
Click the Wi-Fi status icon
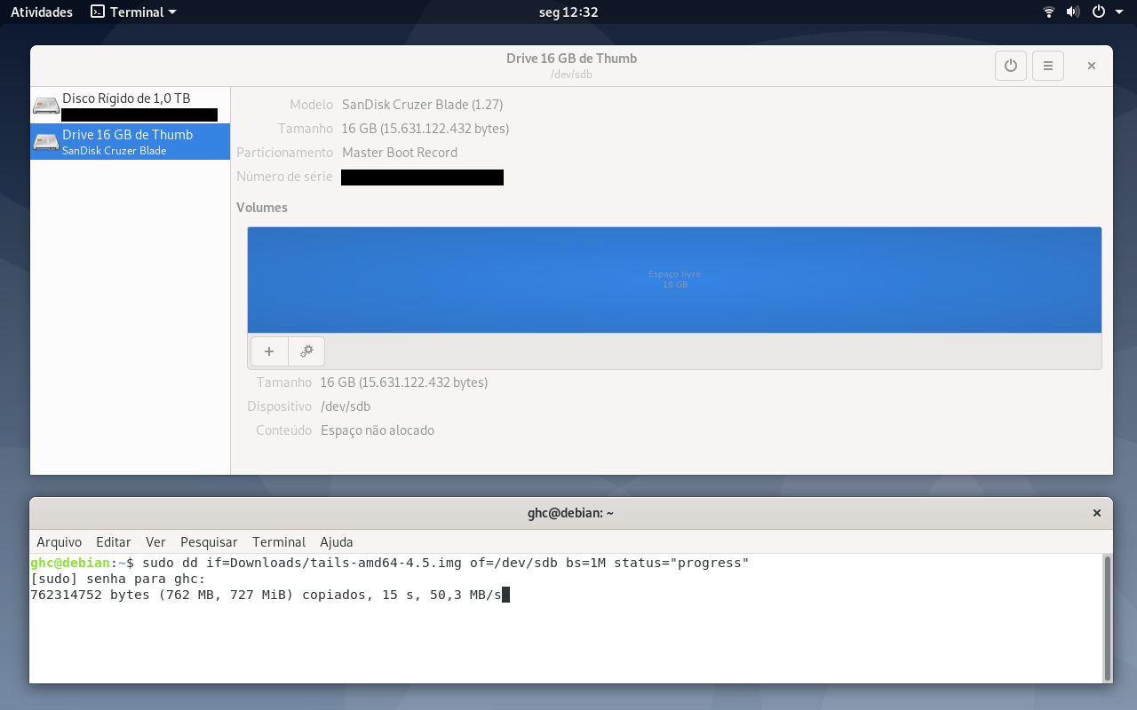point(1049,12)
